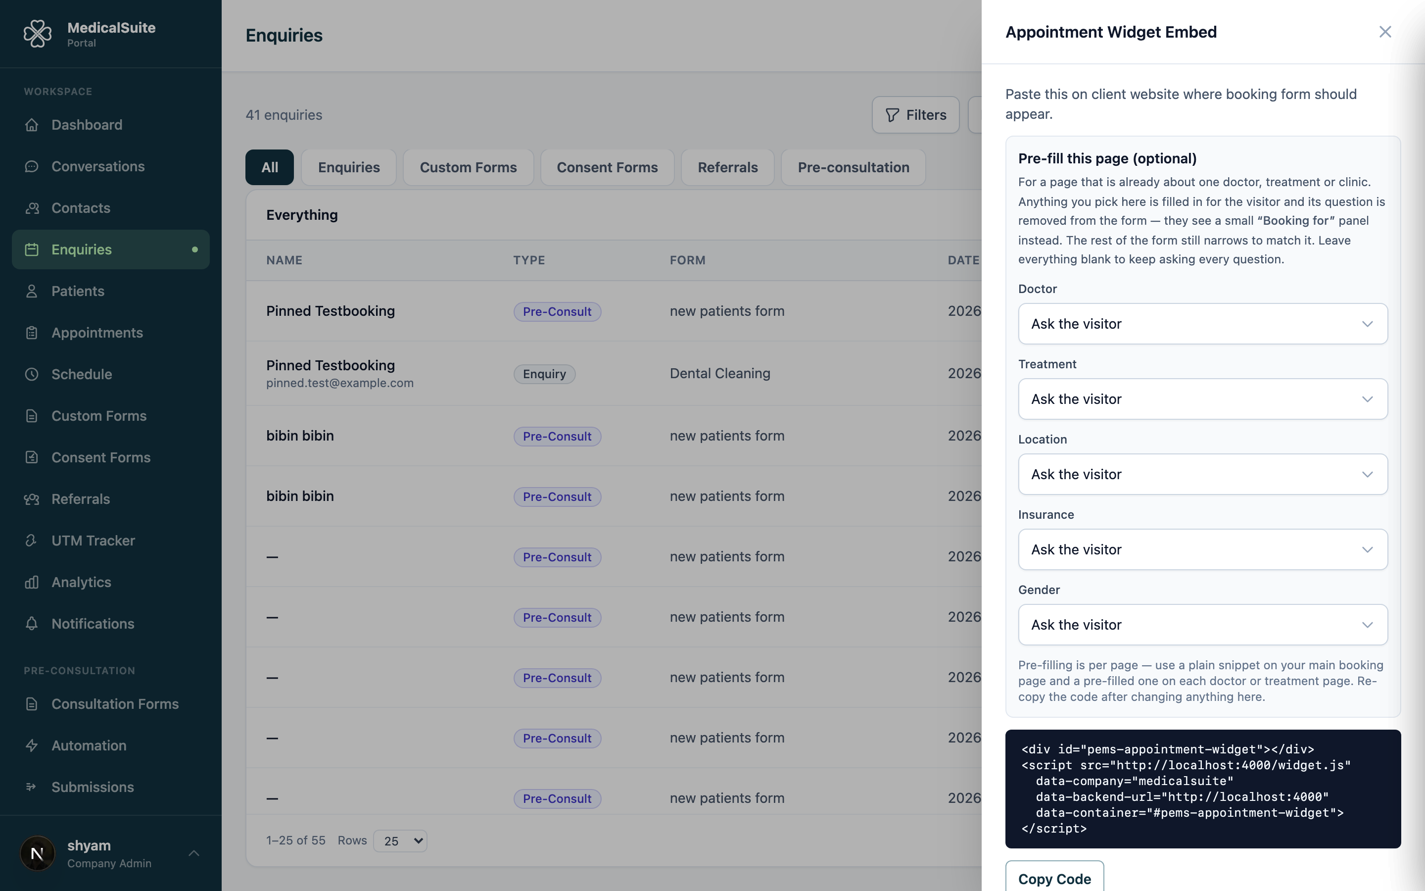Click the Patients person icon
The image size is (1425, 891).
click(32, 291)
